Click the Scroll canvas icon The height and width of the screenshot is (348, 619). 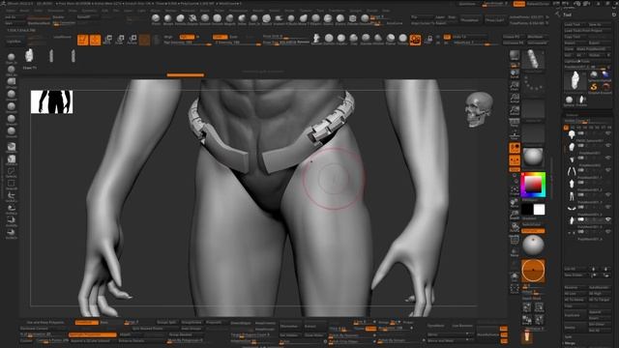515,73
